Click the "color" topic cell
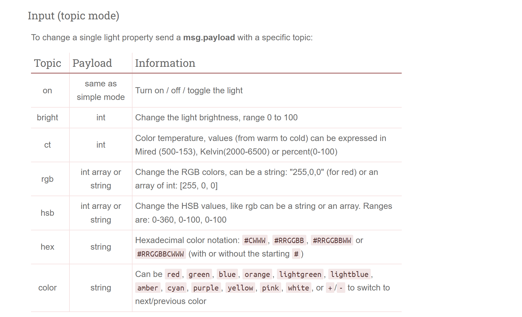The image size is (522, 317). (x=47, y=288)
